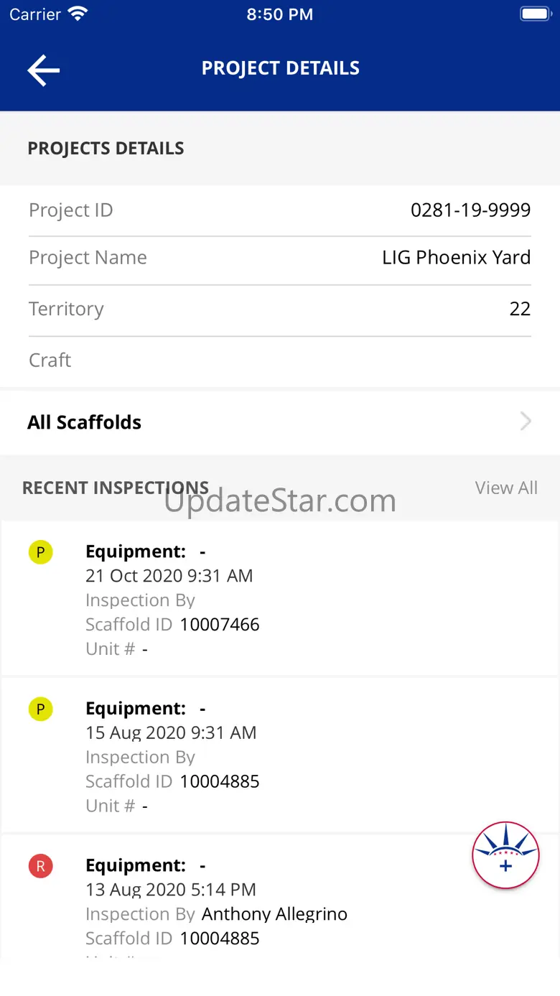
Task: Tap the floating crown plus button
Action: 505,855
